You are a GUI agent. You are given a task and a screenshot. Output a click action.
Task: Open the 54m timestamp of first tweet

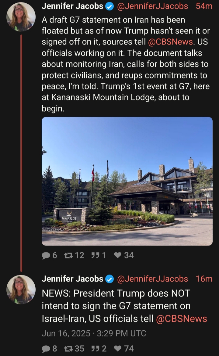pos(204,6)
